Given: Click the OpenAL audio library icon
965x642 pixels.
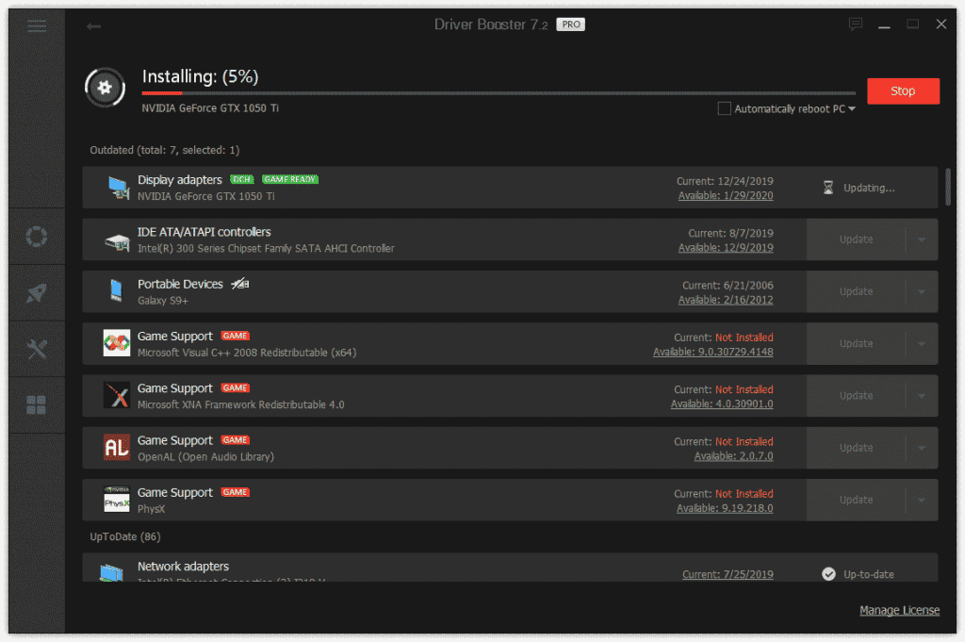Looking at the screenshot, I should coord(117,447).
